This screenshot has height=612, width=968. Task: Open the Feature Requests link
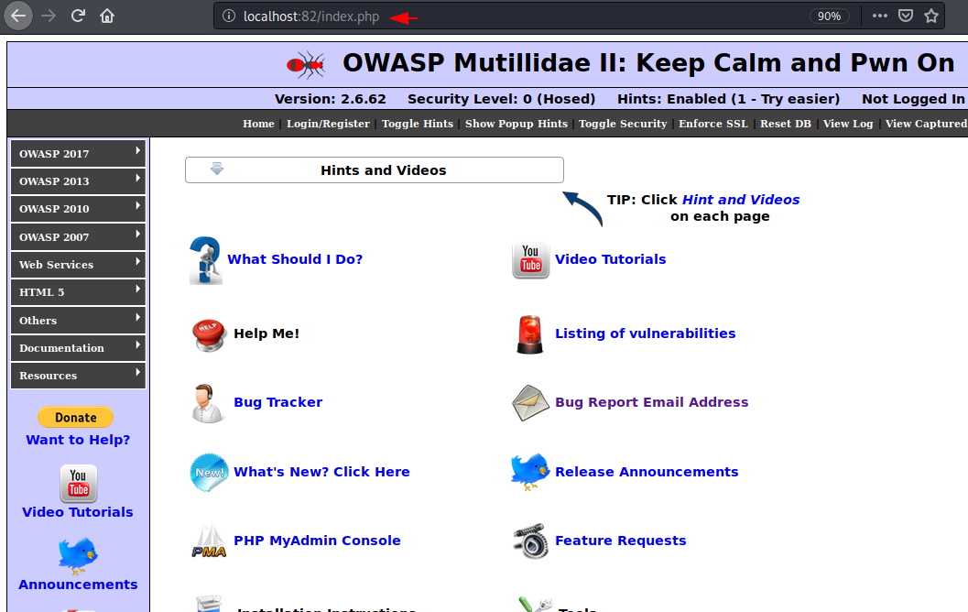tap(620, 541)
